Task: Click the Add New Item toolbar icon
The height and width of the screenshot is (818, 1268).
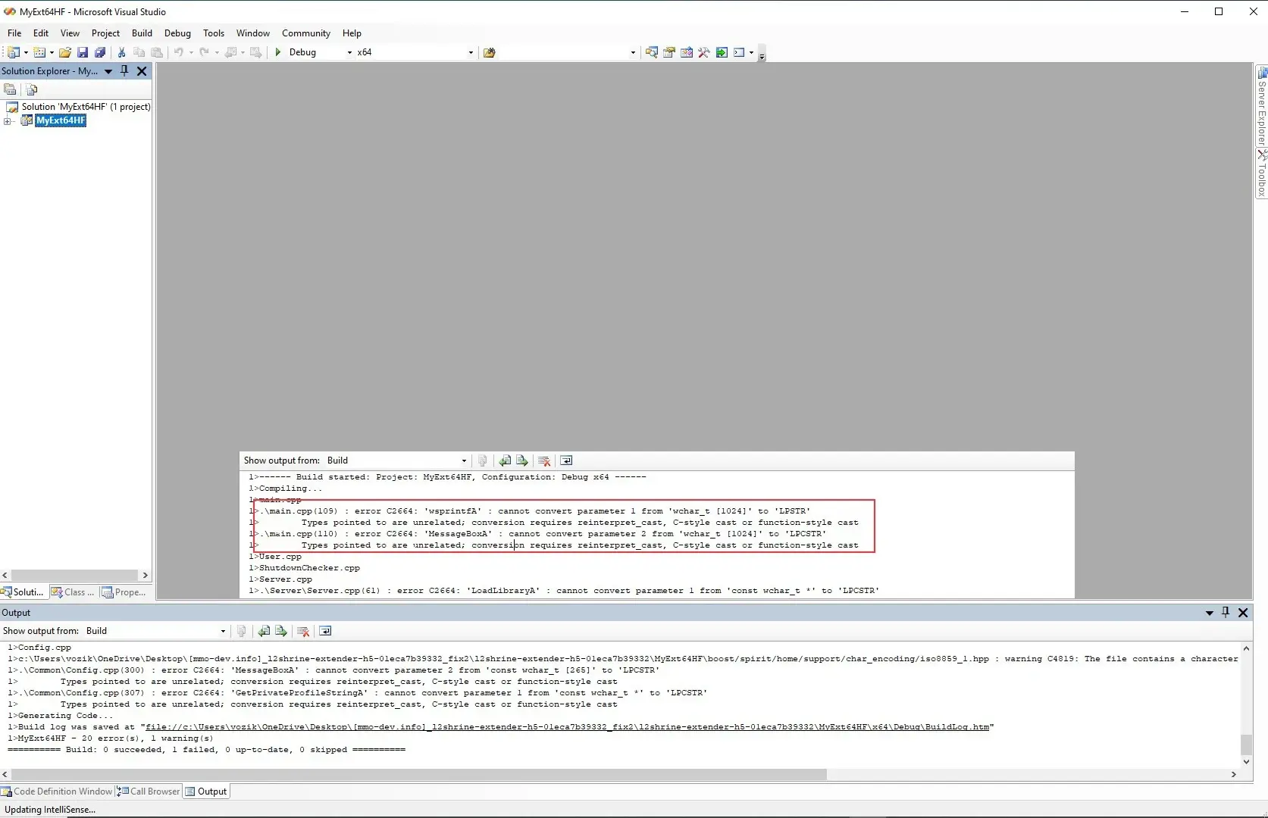Action: 39,52
